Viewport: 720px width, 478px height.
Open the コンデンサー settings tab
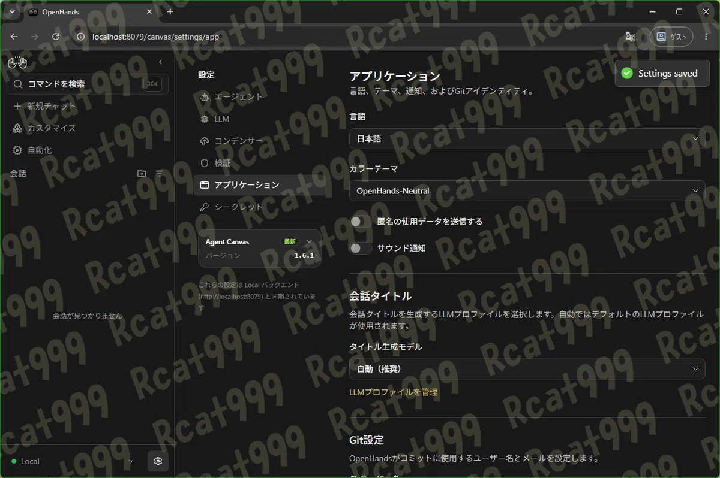click(259, 141)
